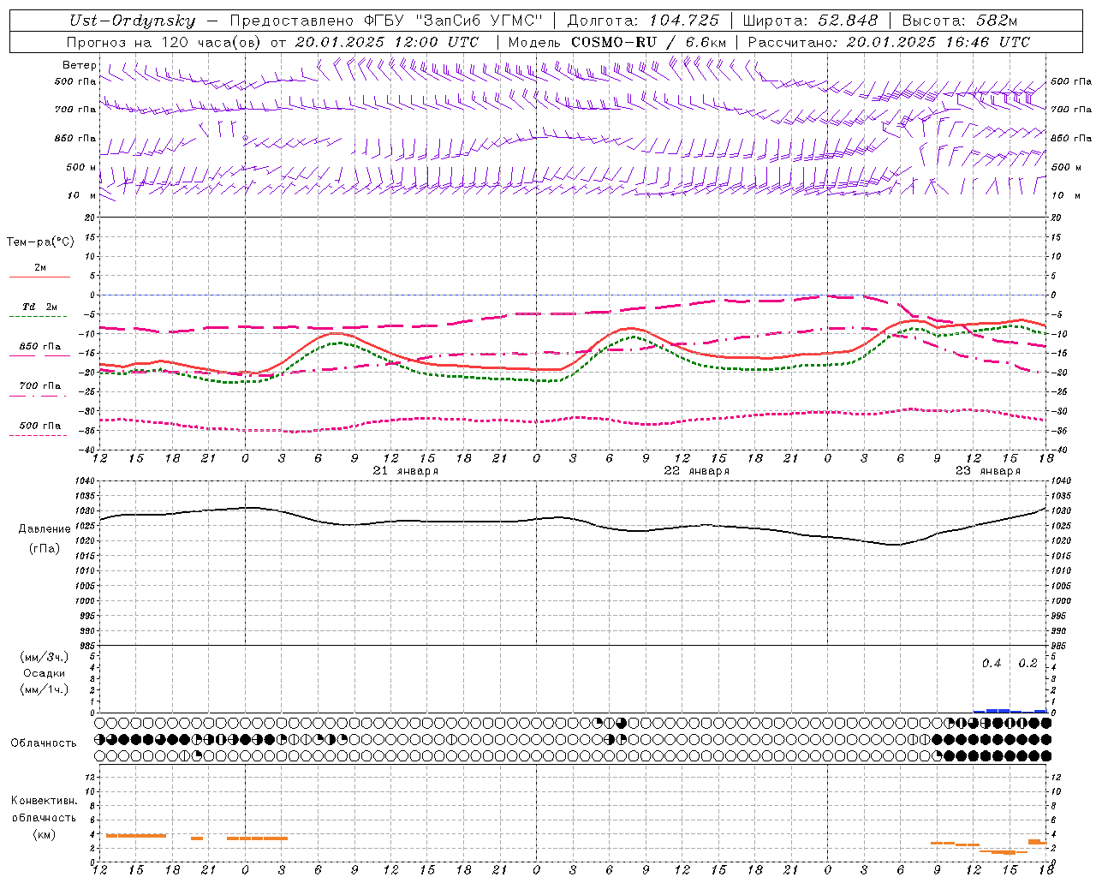
Task: Click the '500 гПа' entry in temperature legend
Action: click(39, 426)
